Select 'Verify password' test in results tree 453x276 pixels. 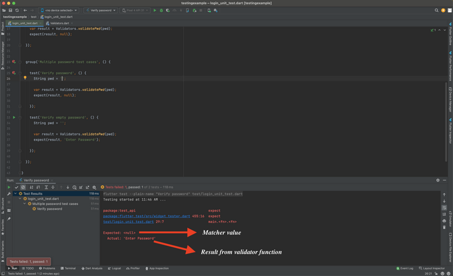point(49,209)
